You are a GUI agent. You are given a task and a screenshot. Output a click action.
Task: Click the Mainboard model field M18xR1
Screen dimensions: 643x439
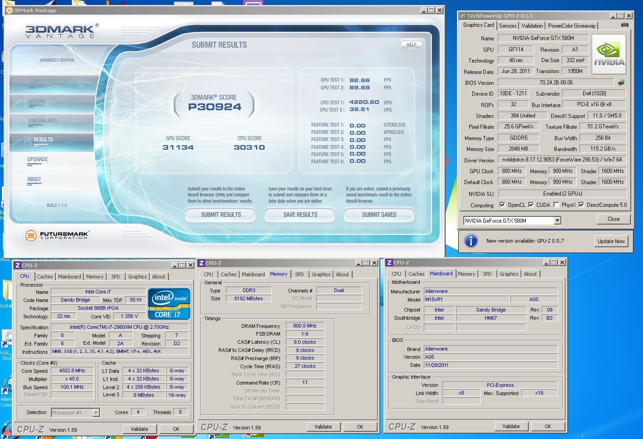466,299
